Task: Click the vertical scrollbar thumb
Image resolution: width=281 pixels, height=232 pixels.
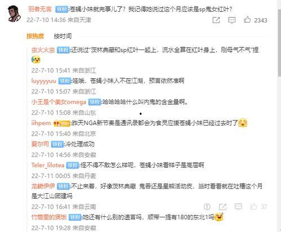Action: pos(279,43)
